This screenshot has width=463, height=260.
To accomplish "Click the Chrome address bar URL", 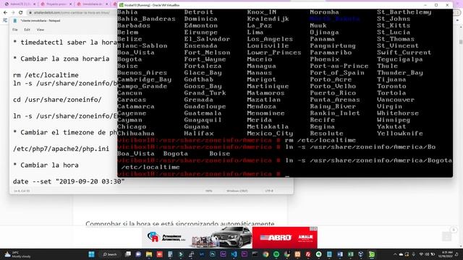I will (71, 13).
